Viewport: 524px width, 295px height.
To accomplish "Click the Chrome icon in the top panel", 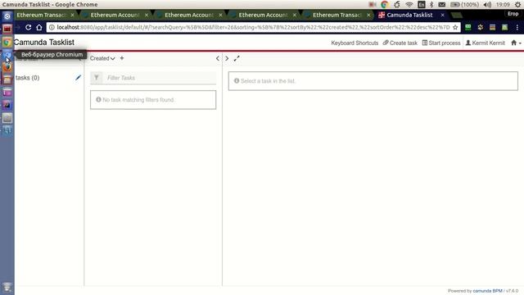I will [x=384, y=5].
